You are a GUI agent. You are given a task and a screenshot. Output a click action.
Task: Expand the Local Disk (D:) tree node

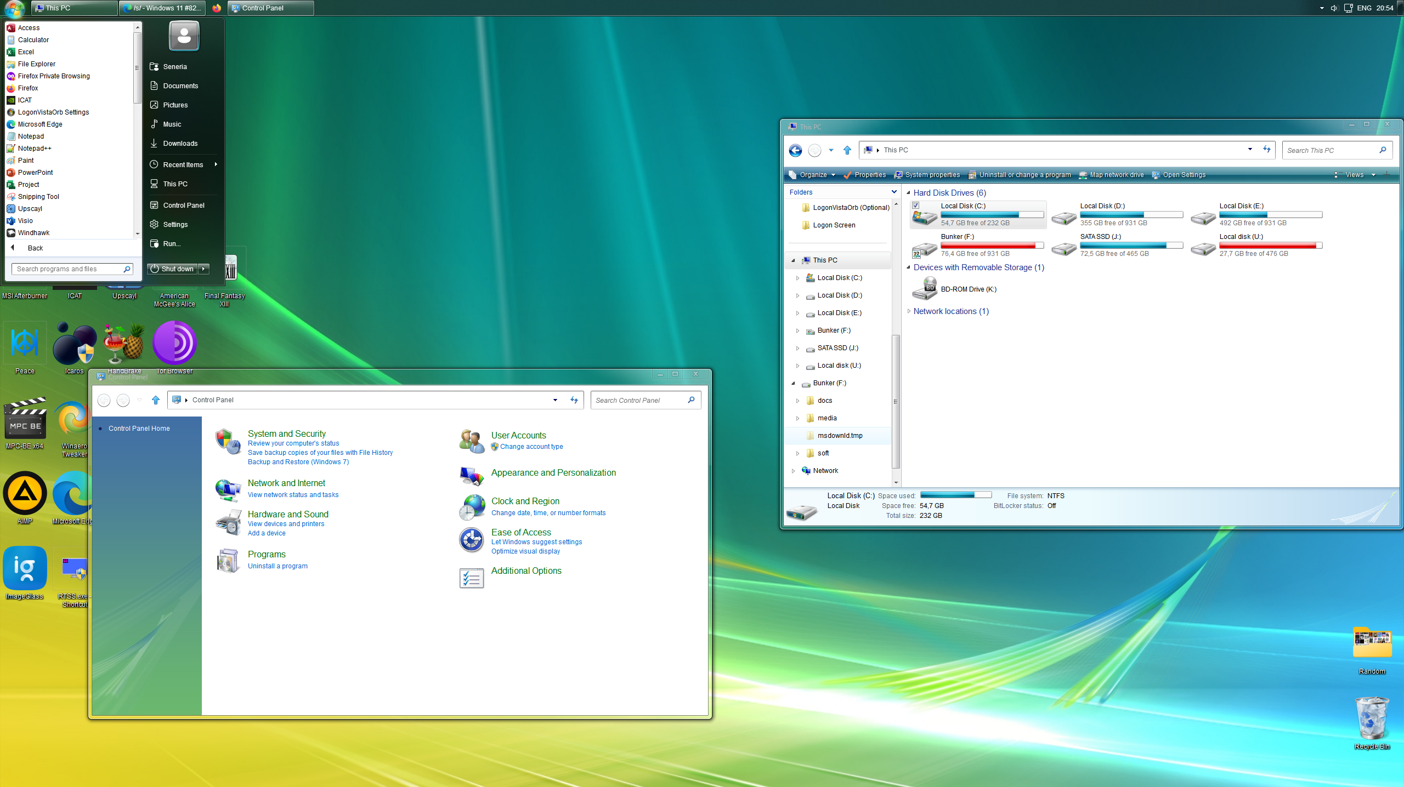pyautogui.click(x=797, y=295)
